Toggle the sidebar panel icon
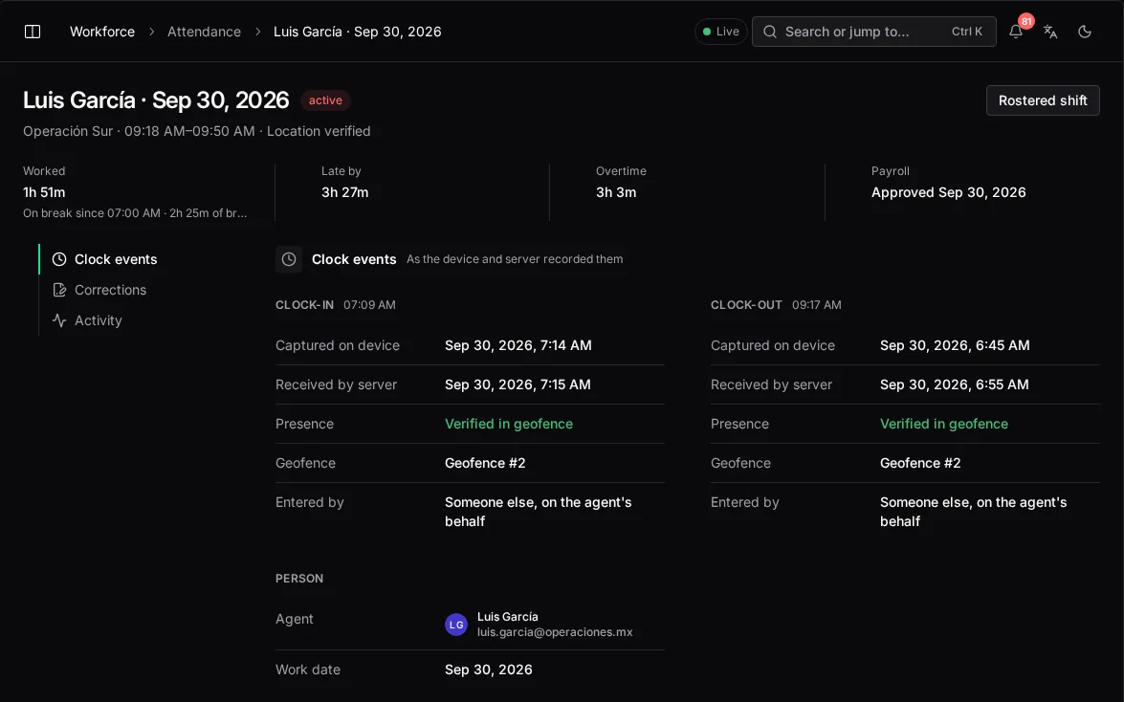Viewport: 1124px width, 702px height. point(33,32)
